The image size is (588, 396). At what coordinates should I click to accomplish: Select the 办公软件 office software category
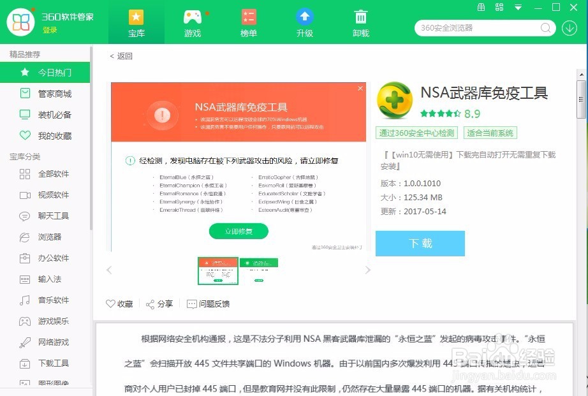pos(54,258)
